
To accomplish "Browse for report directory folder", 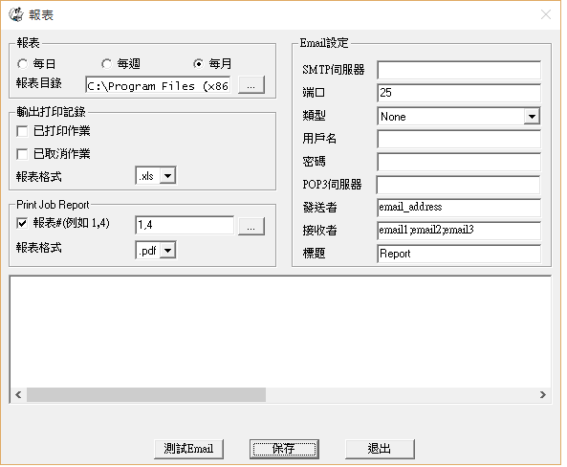I will tap(251, 85).
